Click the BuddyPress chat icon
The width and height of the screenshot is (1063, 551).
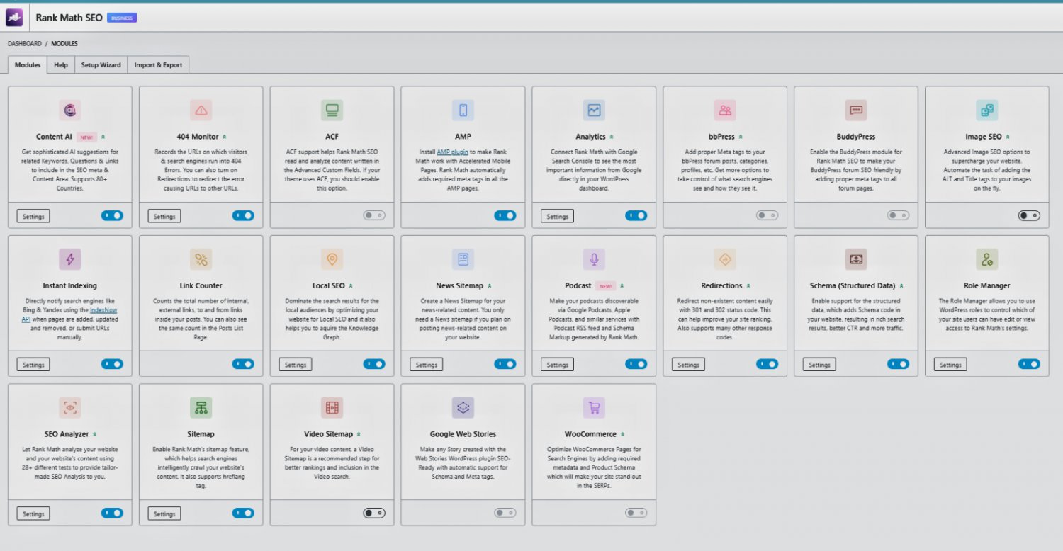[856, 110]
